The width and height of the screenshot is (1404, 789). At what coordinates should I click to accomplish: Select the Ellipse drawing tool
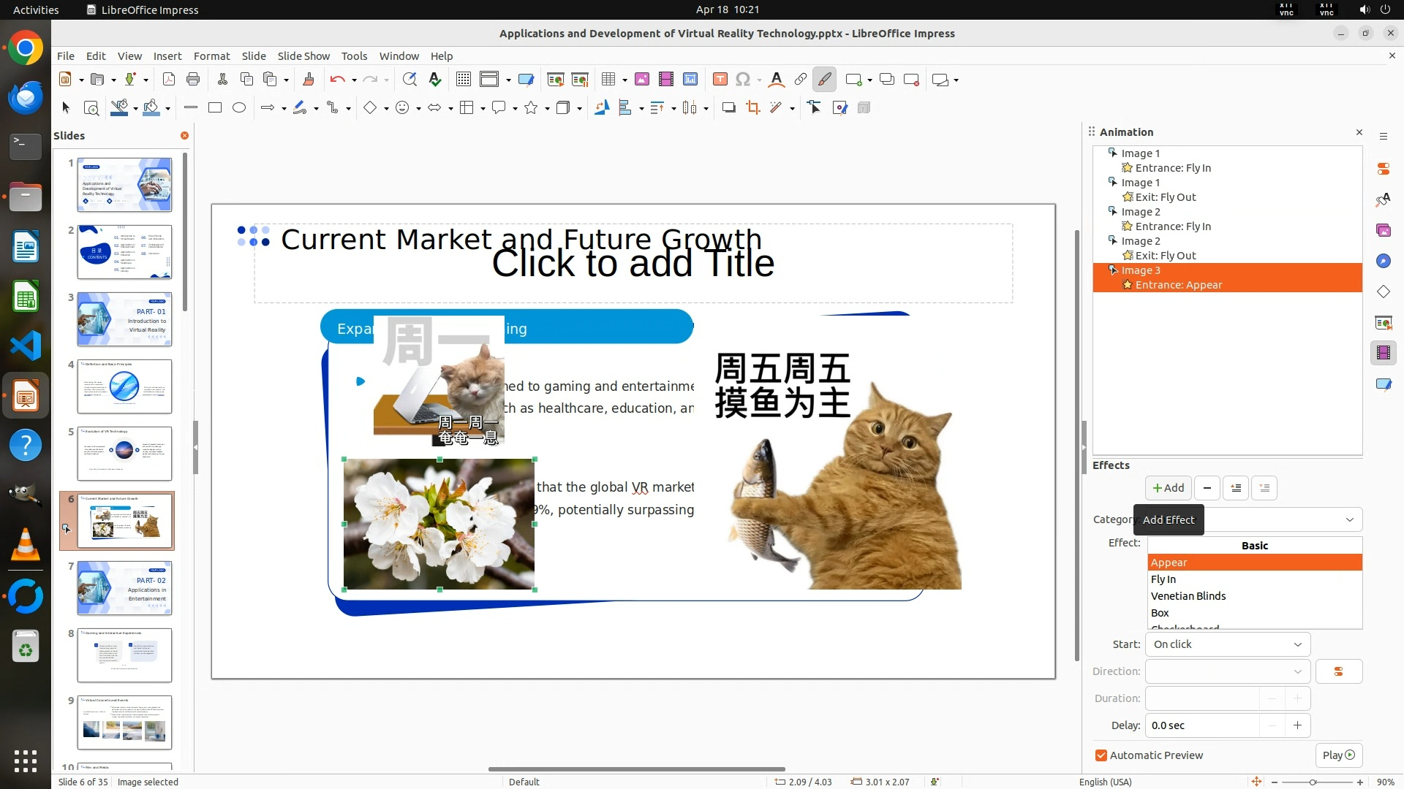click(x=238, y=108)
